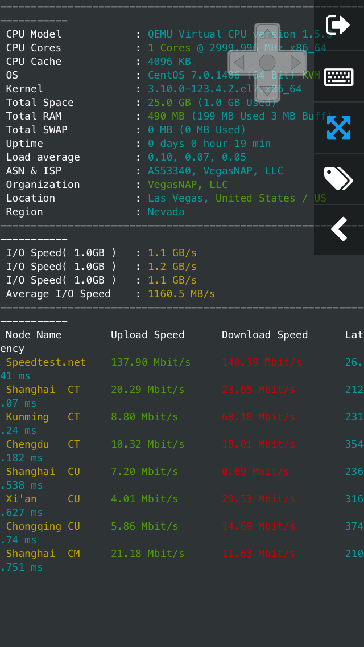Click the "Download Speed" column header

point(264,335)
